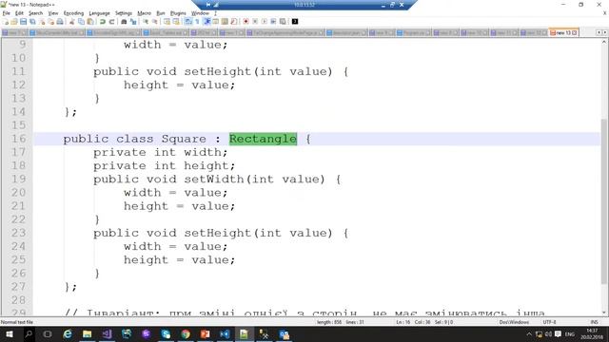Click INS mode in status bar

coord(594,322)
